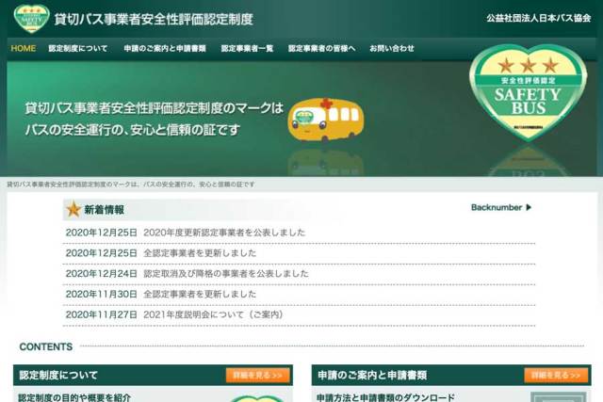Open news 2021年度説明会について（ご案内）
The height and width of the screenshot is (402, 603).
(213, 314)
